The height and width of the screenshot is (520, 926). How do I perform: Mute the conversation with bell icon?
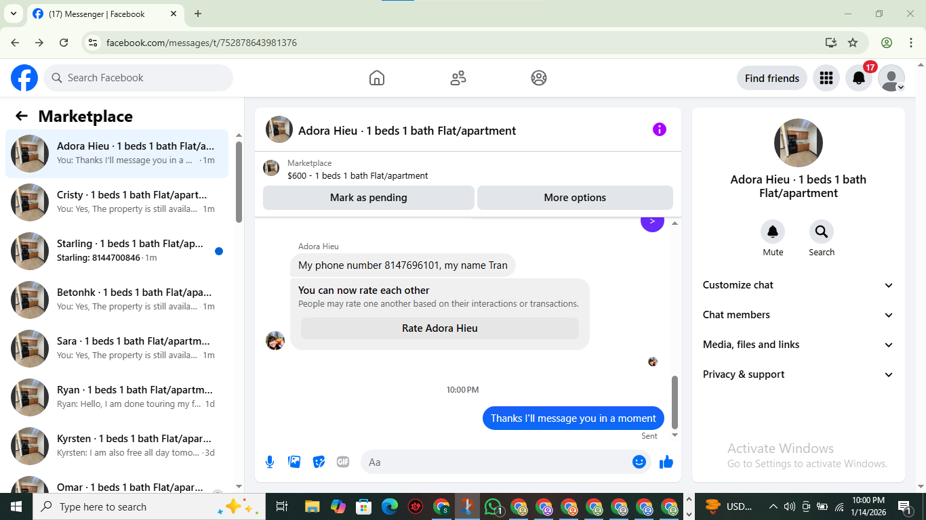(773, 232)
